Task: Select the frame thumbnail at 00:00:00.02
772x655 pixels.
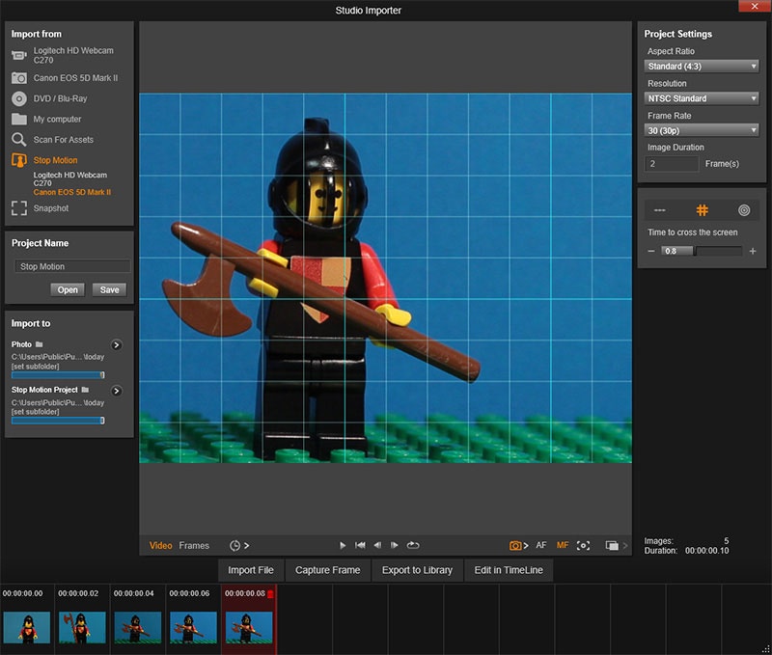Action: click(x=82, y=627)
